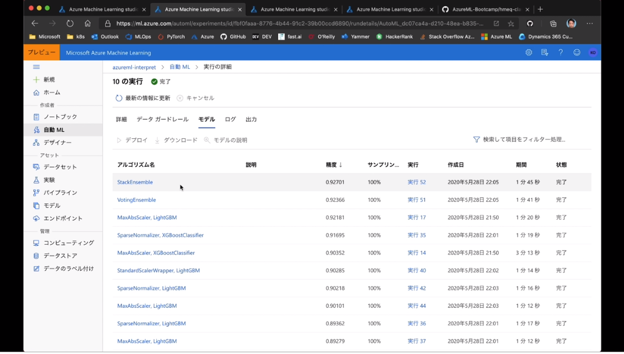Click the アルゴリズム名 column header
The height and width of the screenshot is (354, 624).
coord(136,165)
